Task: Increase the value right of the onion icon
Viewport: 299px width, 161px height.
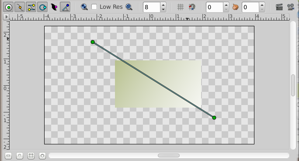Action: [262, 5]
